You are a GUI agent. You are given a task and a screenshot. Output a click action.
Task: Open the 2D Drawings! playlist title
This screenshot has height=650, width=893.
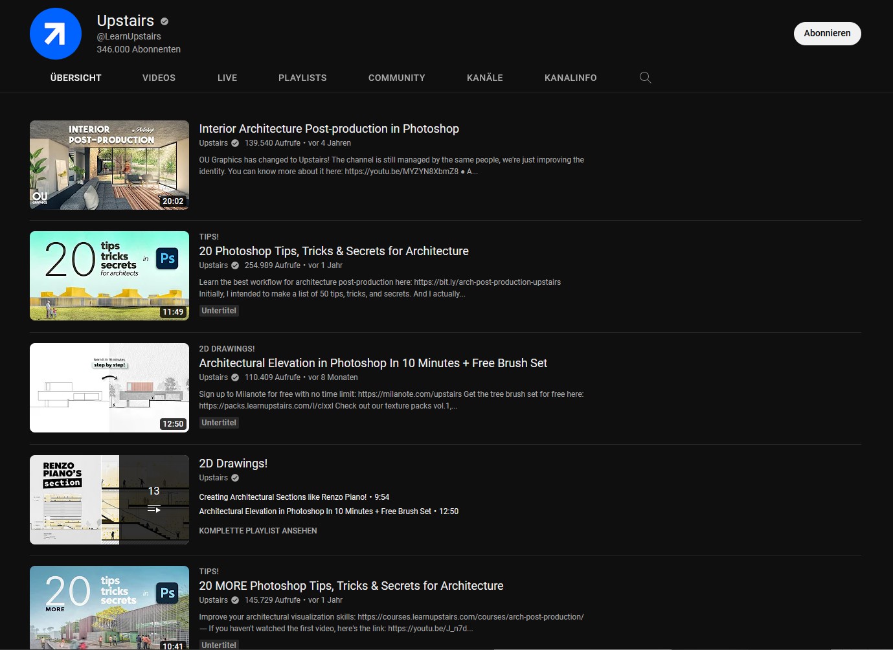233,464
